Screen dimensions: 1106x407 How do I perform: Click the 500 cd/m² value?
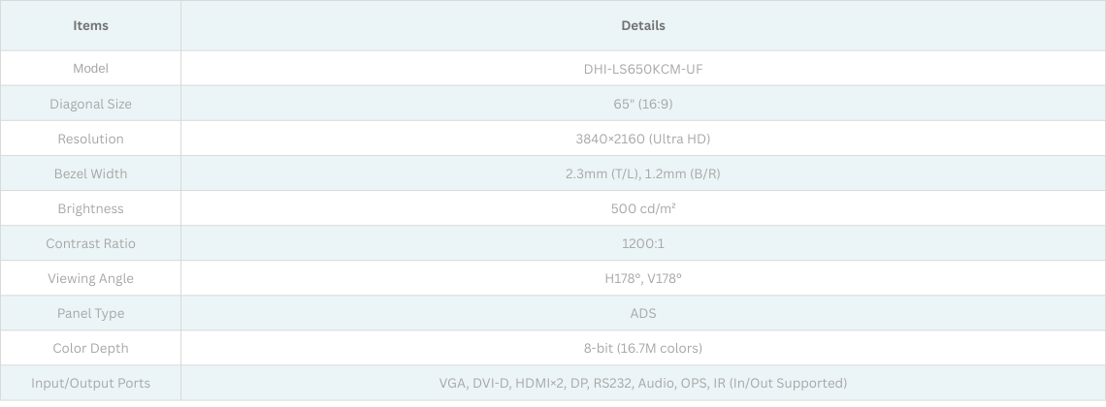[x=642, y=208]
